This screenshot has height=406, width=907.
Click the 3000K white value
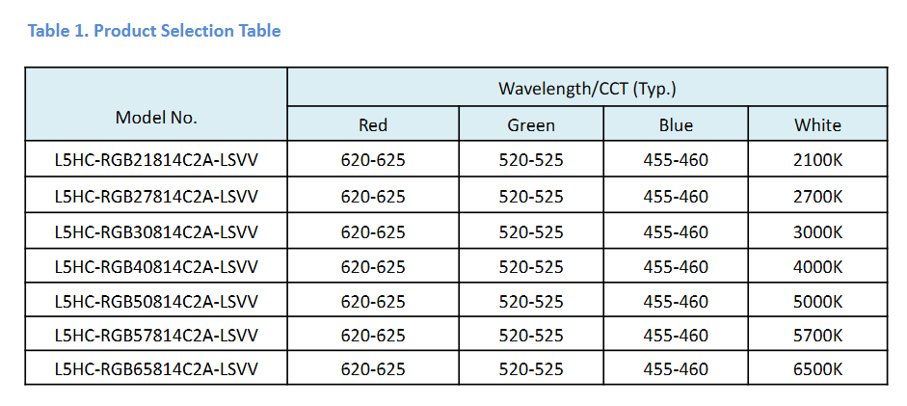coord(817,232)
